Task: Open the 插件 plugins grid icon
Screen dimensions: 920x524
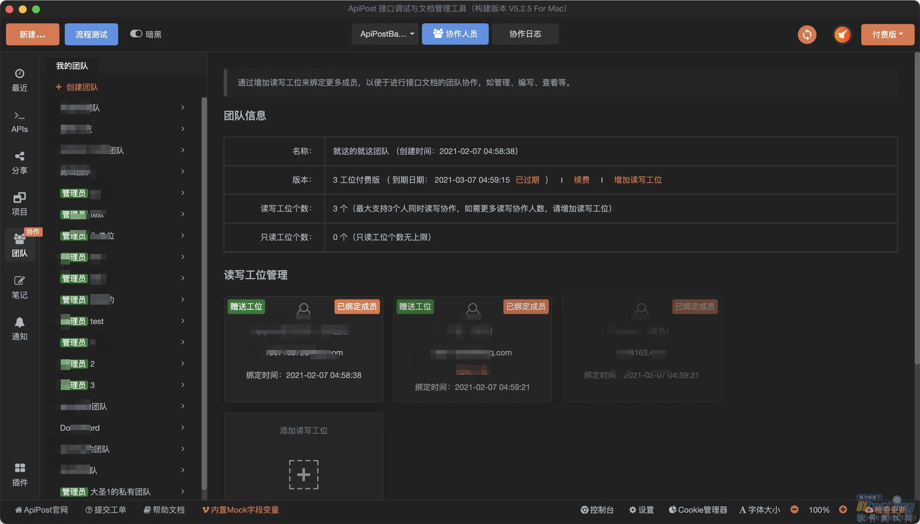Action: pyautogui.click(x=19, y=468)
